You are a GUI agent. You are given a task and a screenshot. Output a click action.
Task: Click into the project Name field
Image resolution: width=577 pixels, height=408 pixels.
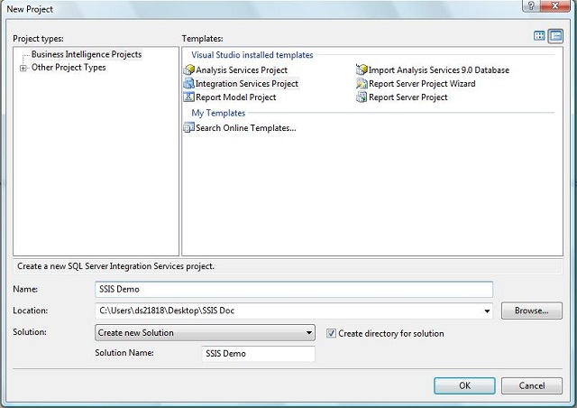(x=293, y=289)
